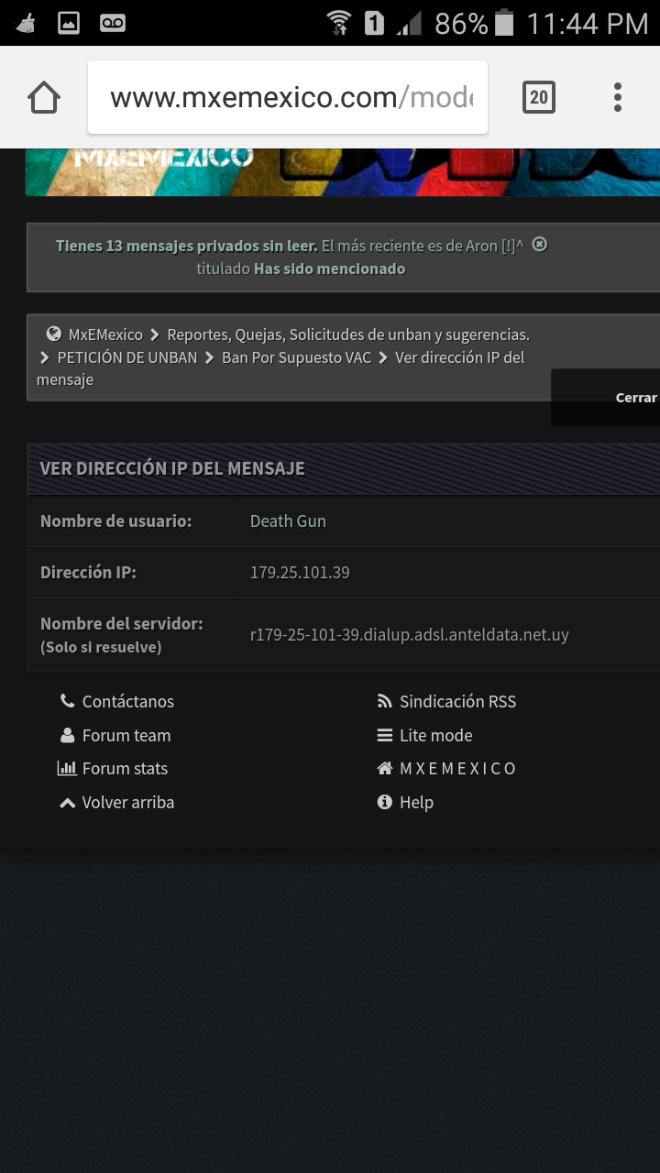Open Ban Por Supuesto VAC thread
The width and height of the screenshot is (660, 1173).
coord(296,357)
